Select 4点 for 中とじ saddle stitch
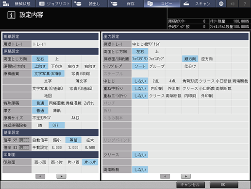Image resolution: width=251 pixels, height=189 pixels. click(x=173, y=81)
